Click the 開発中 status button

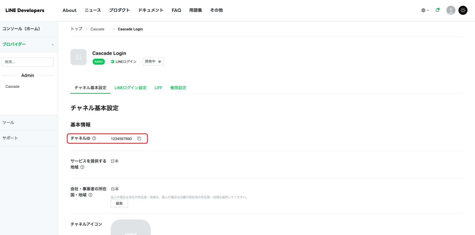pyautogui.click(x=153, y=61)
